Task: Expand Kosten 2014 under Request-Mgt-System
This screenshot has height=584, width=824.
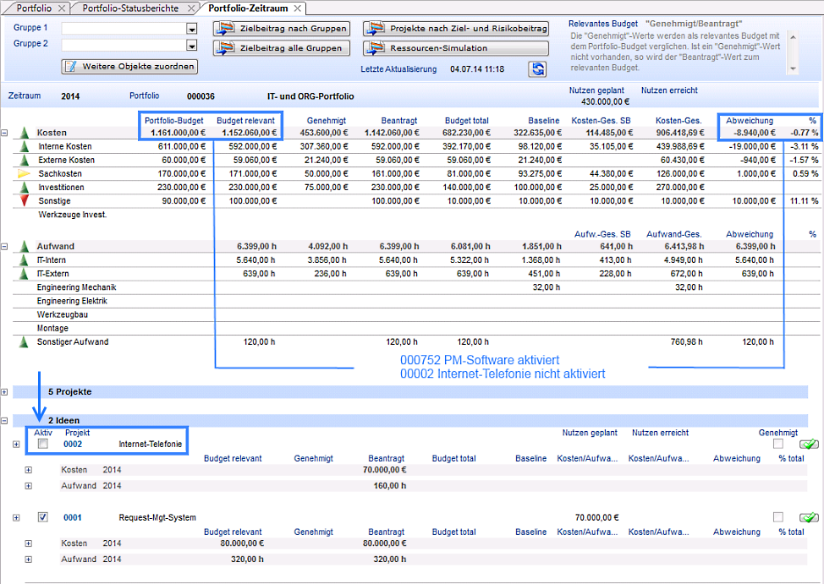Action: click(29, 543)
